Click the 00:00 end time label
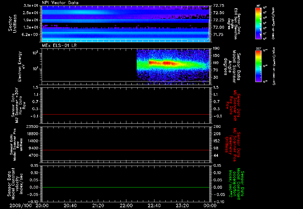The height and width of the screenshot is (209, 303). [x=209, y=205]
